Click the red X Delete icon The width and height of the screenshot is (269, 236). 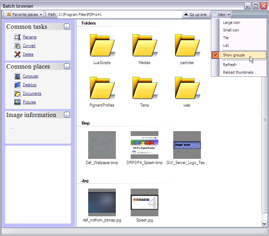point(17,54)
